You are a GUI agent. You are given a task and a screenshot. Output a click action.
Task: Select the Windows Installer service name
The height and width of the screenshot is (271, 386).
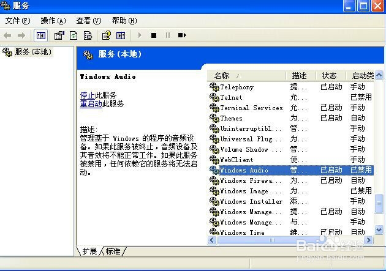pos(251,201)
